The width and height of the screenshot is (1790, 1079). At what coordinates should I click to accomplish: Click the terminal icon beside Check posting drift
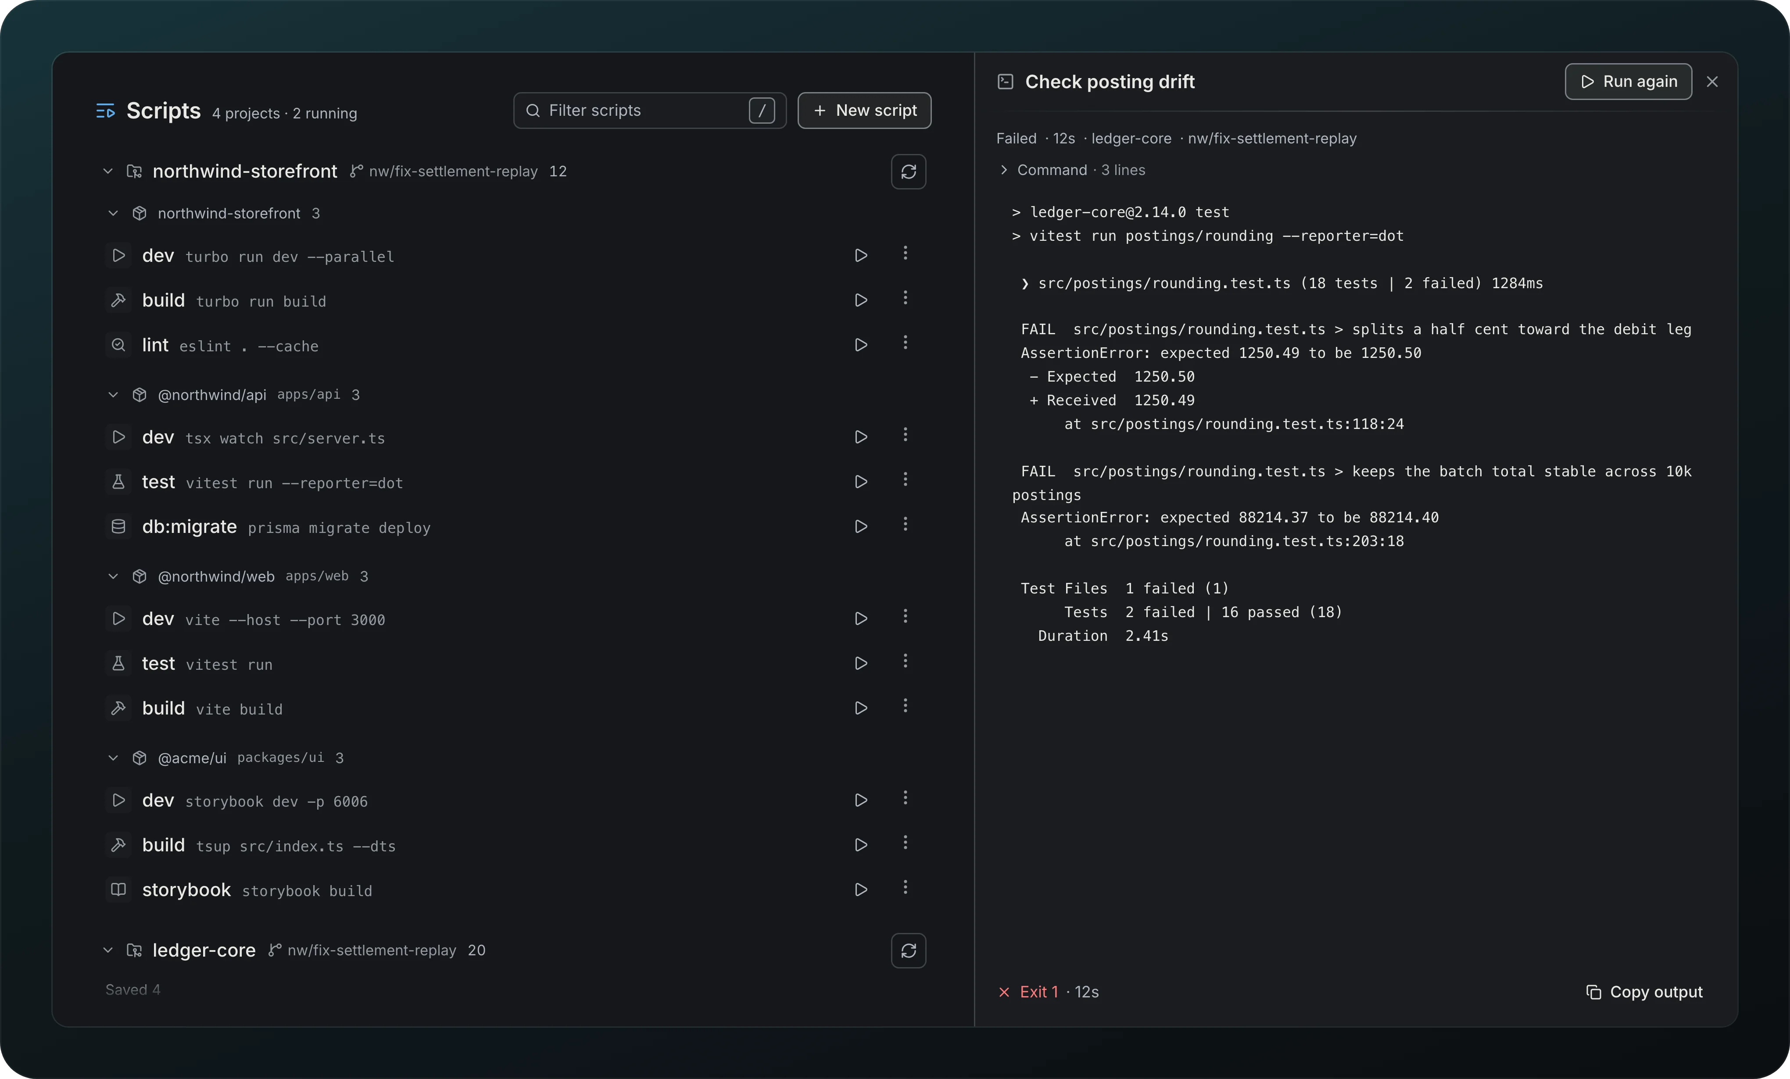(x=1006, y=81)
